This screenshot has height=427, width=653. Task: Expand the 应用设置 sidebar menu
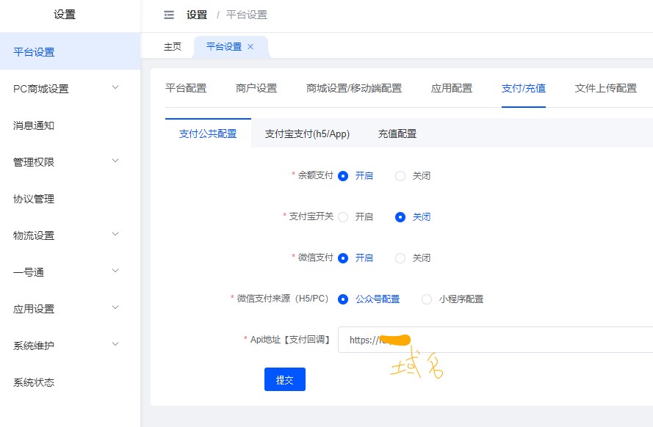point(115,308)
